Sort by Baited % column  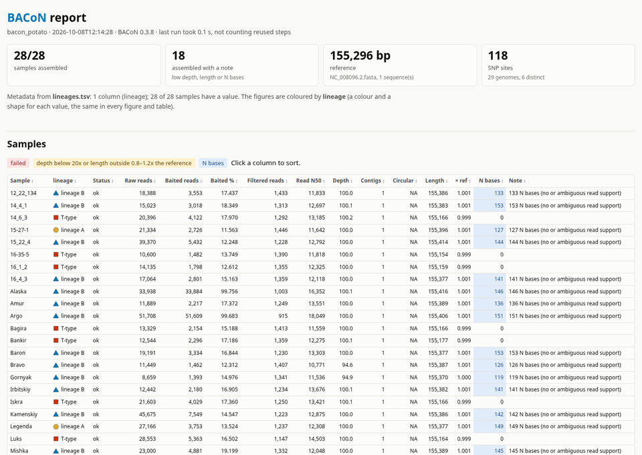tap(223, 180)
